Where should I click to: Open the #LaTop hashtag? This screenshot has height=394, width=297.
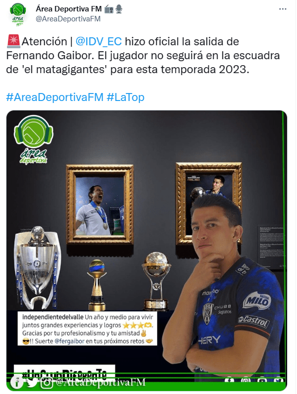tap(126, 97)
